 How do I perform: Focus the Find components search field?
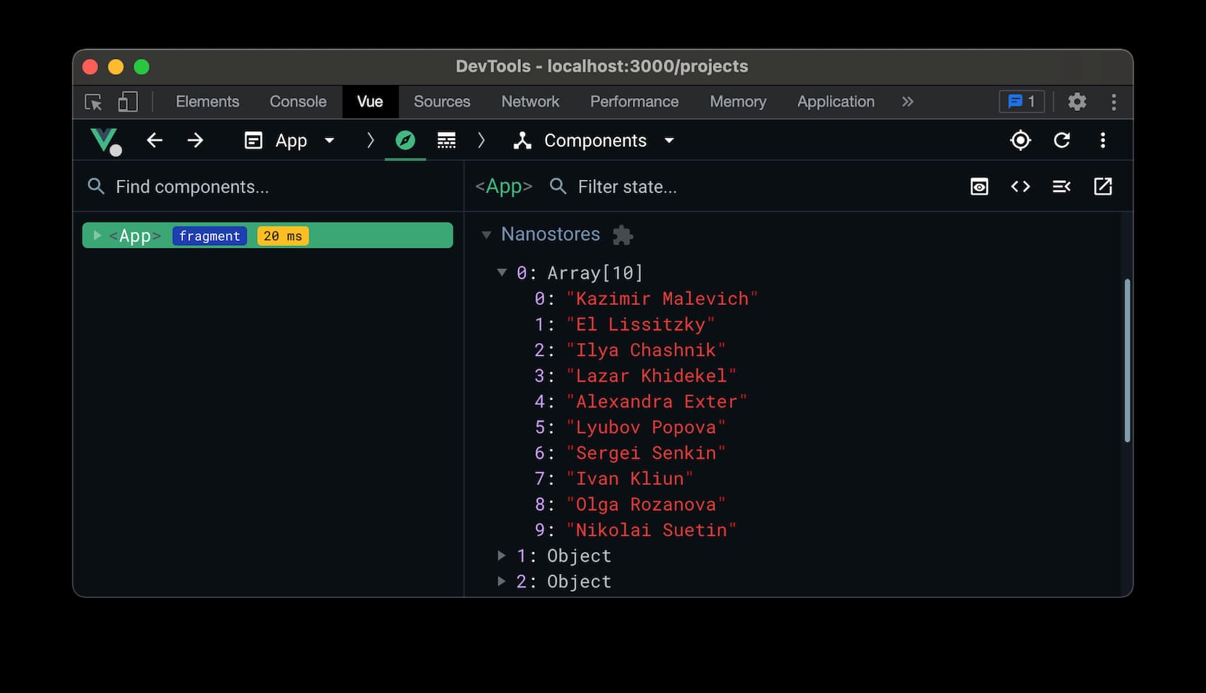pyautogui.click(x=268, y=186)
